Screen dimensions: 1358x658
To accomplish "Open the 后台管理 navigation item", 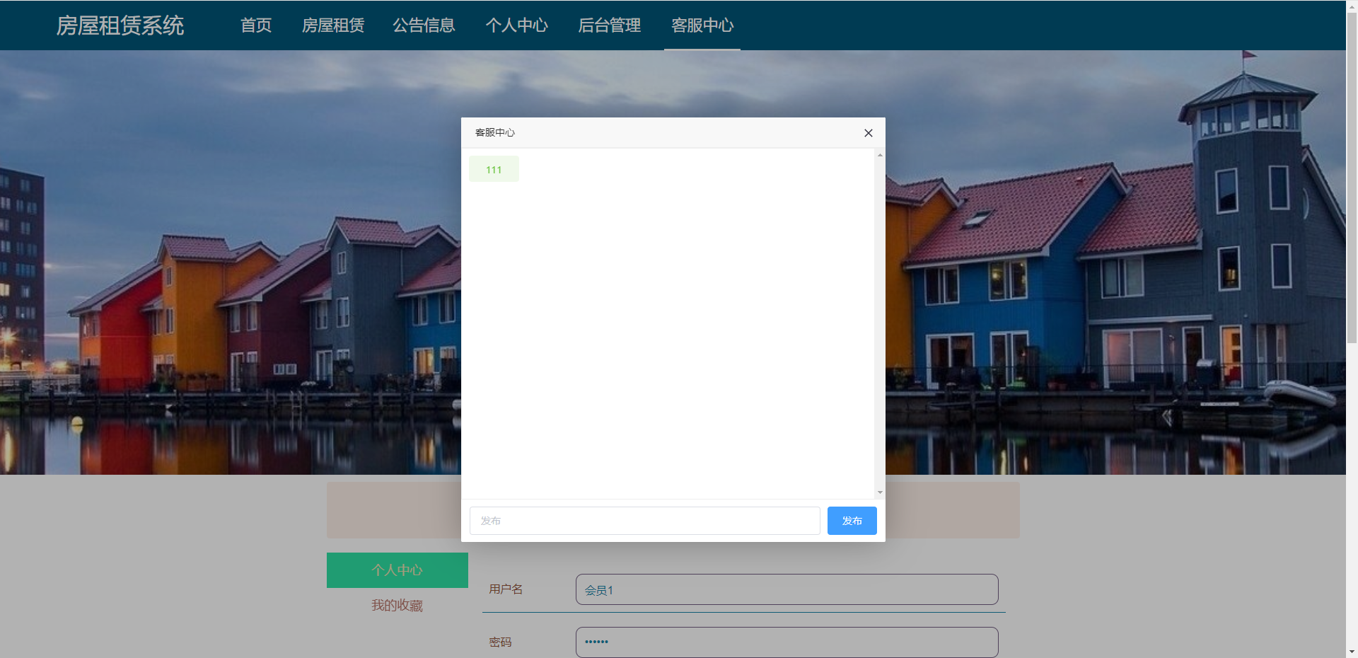I will [x=609, y=25].
